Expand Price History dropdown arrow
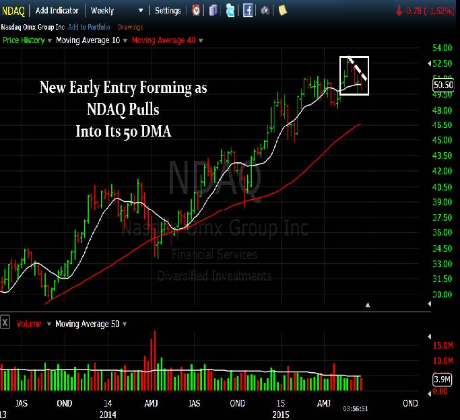The width and height of the screenshot is (460, 420). 50,40
